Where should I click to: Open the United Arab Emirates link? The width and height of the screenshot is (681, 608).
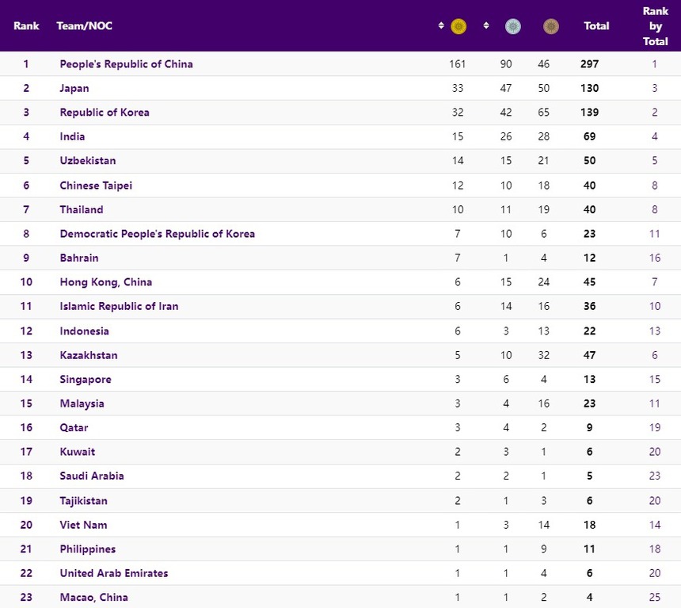tap(114, 573)
